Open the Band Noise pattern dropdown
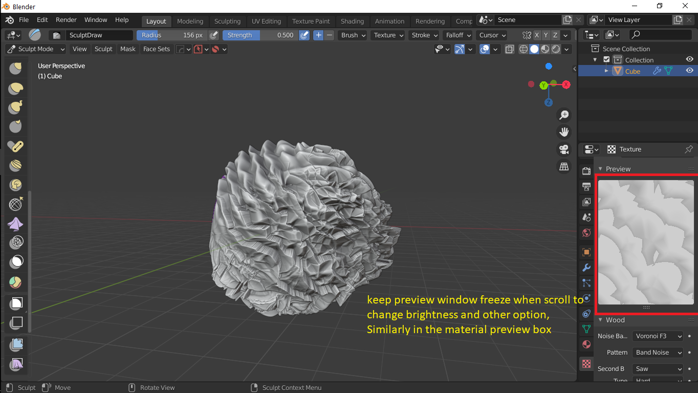The height and width of the screenshot is (393, 698). pyautogui.click(x=658, y=353)
